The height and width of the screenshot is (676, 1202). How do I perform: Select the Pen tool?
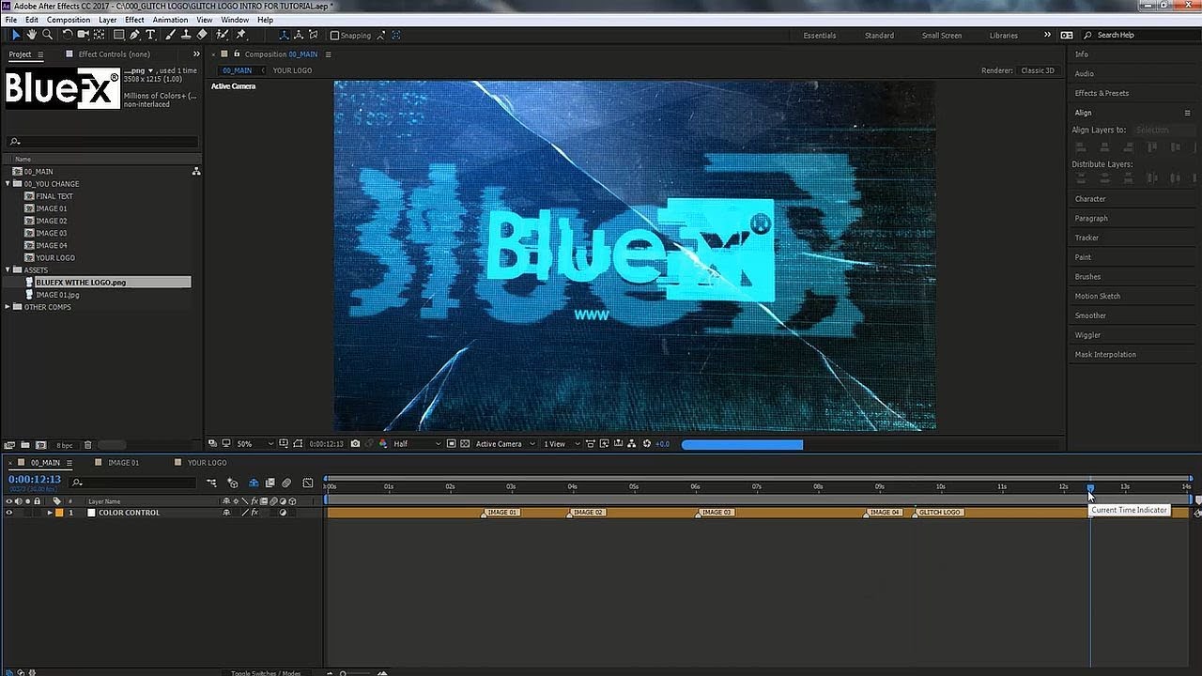[134, 35]
